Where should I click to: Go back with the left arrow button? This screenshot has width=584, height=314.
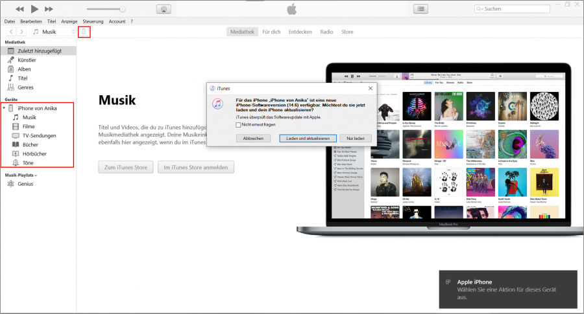pos(12,32)
